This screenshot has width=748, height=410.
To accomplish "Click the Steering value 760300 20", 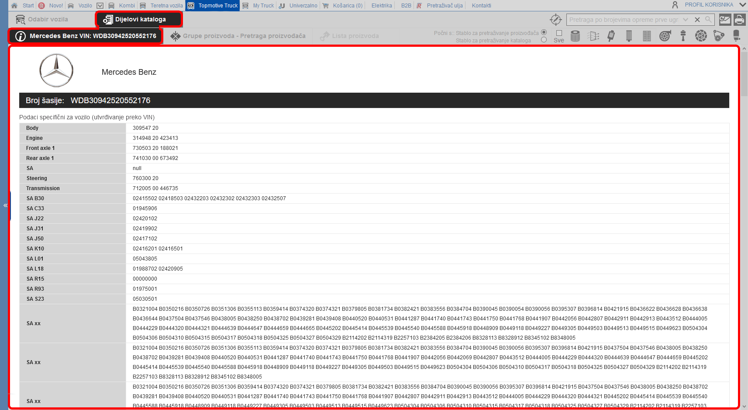I will (146, 178).
